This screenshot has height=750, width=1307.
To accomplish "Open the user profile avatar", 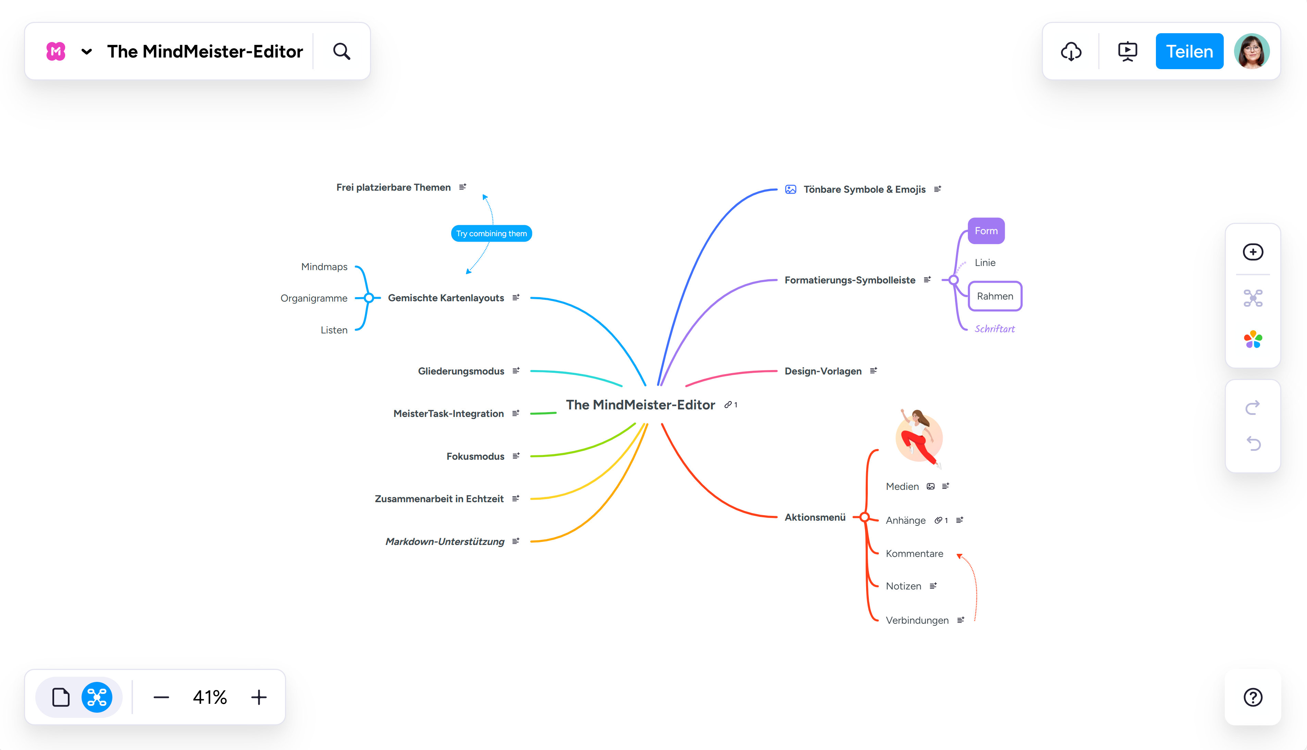I will click(x=1251, y=51).
